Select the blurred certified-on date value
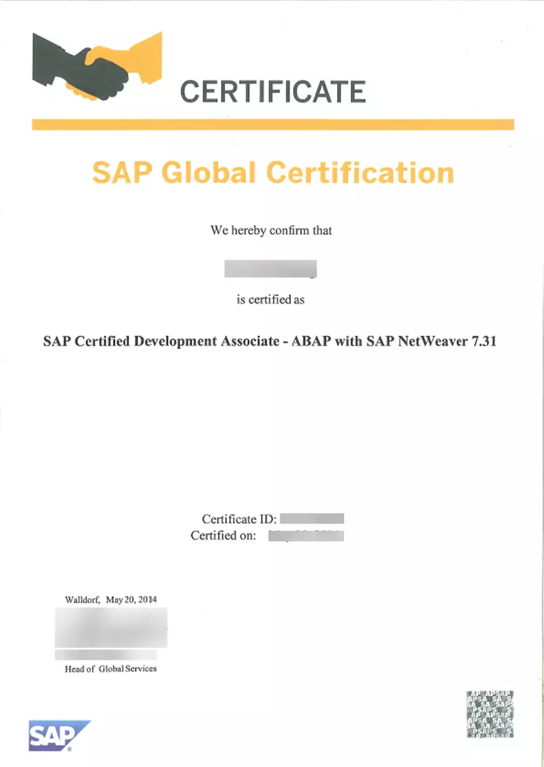544x767 pixels. click(305, 535)
